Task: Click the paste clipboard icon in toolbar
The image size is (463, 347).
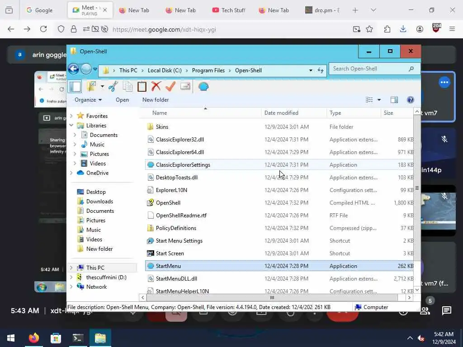Action: [x=142, y=86]
